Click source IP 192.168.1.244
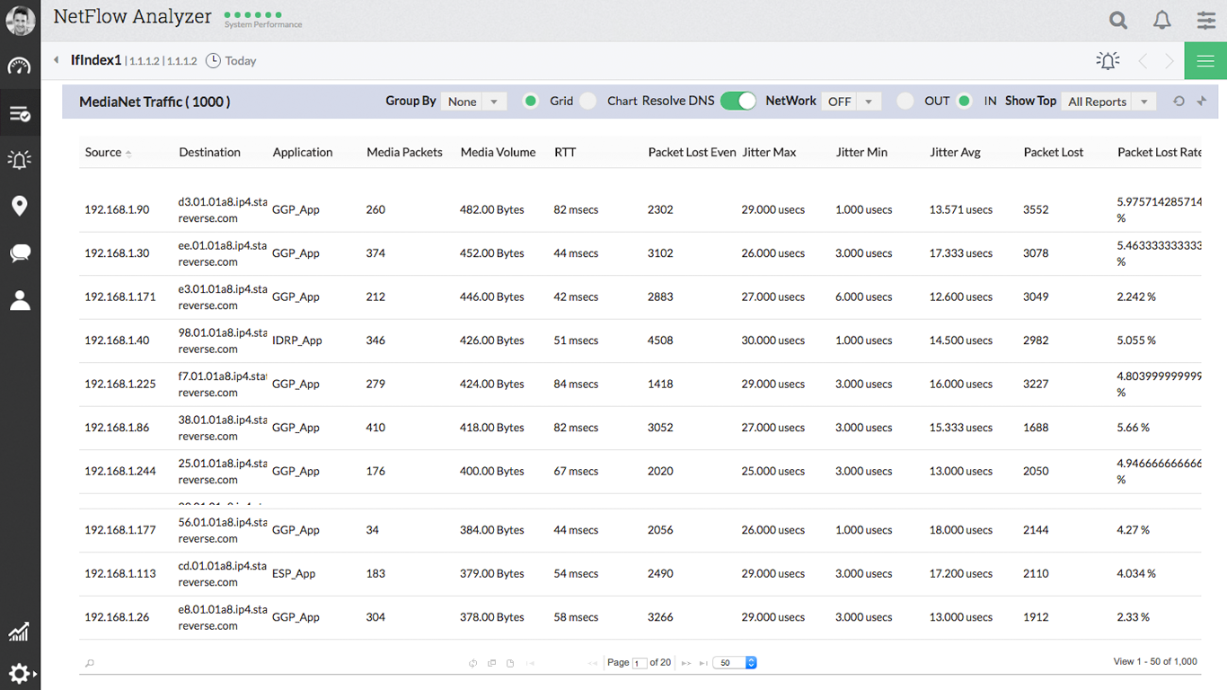Image resolution: width=1227 pixels, height=690 pixels. click(120, 471)
